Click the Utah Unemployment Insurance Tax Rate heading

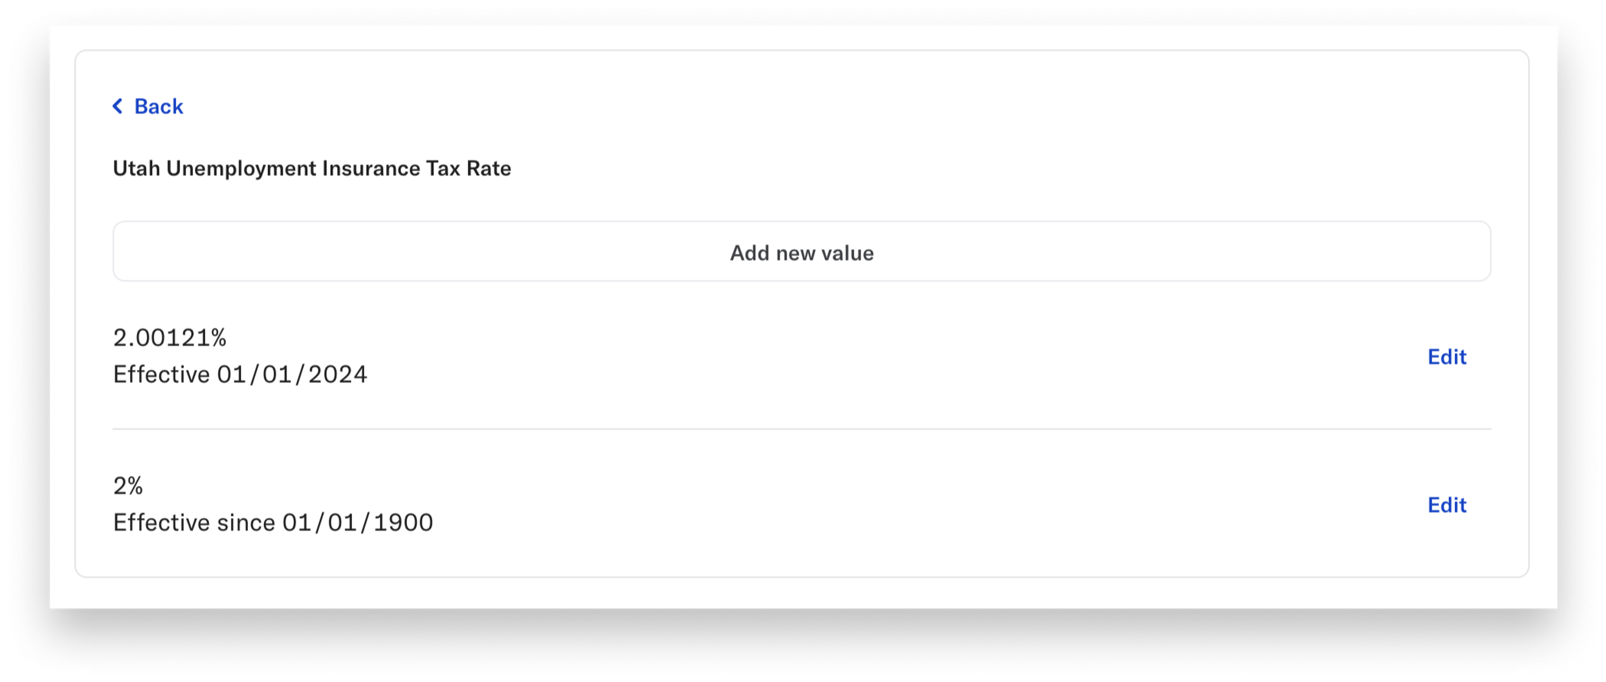coord(312,168)
